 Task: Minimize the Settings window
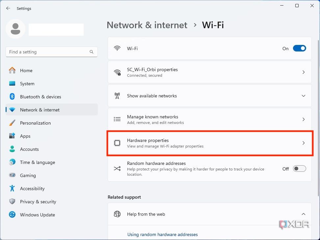(x=282, y=6)
